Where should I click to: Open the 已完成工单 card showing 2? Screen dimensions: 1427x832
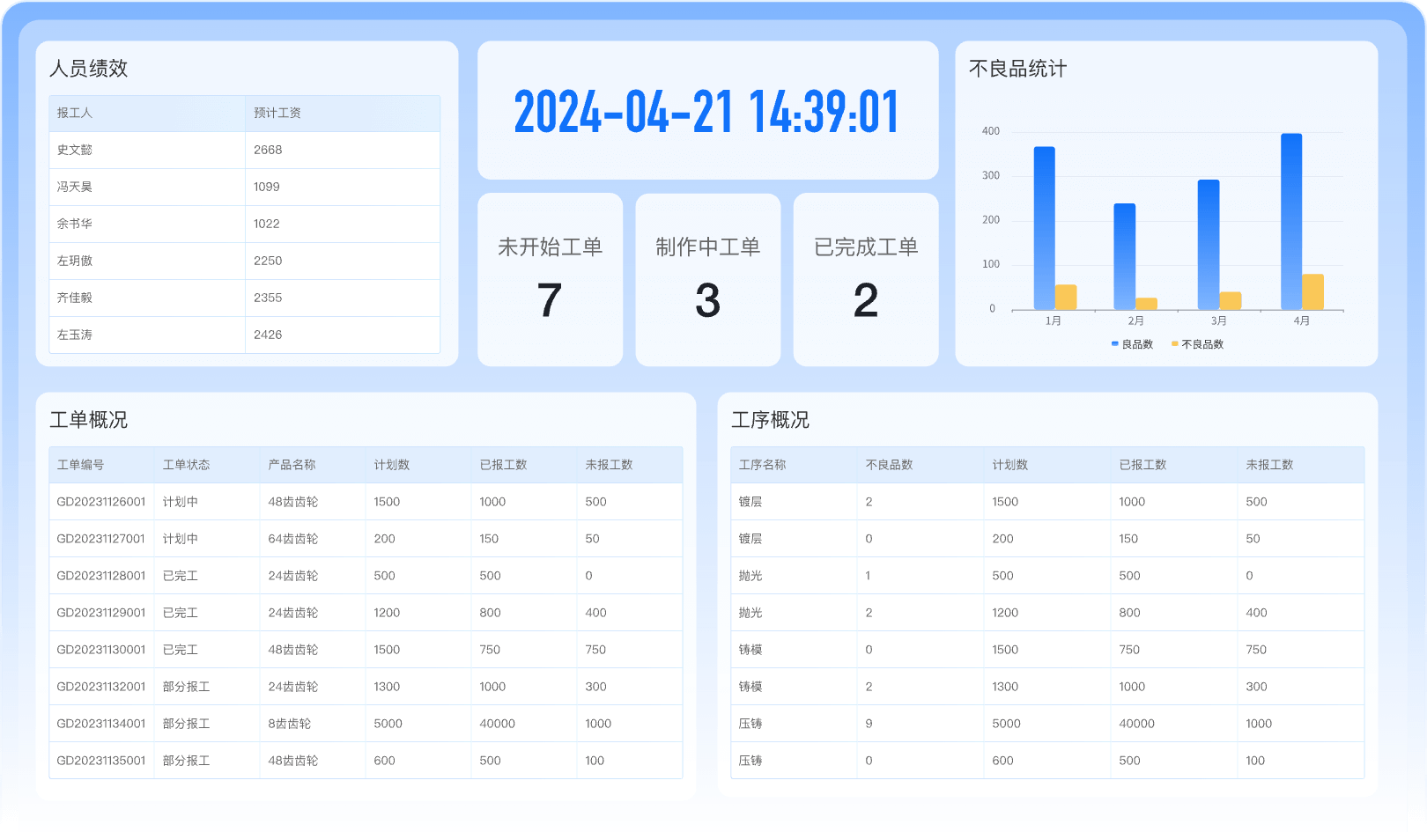tap(866, 279)
